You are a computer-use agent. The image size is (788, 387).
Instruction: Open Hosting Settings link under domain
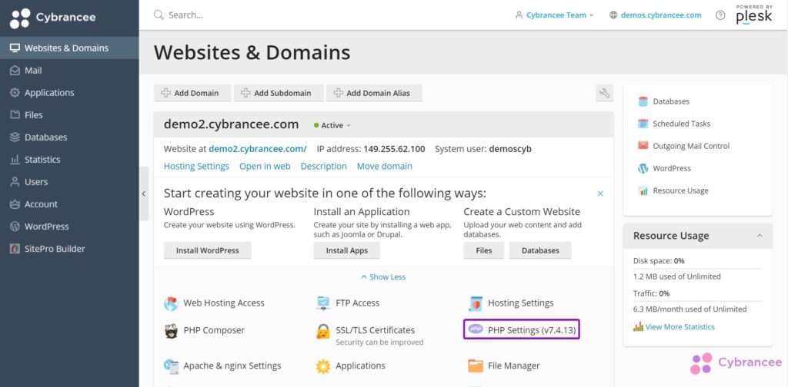196,166
